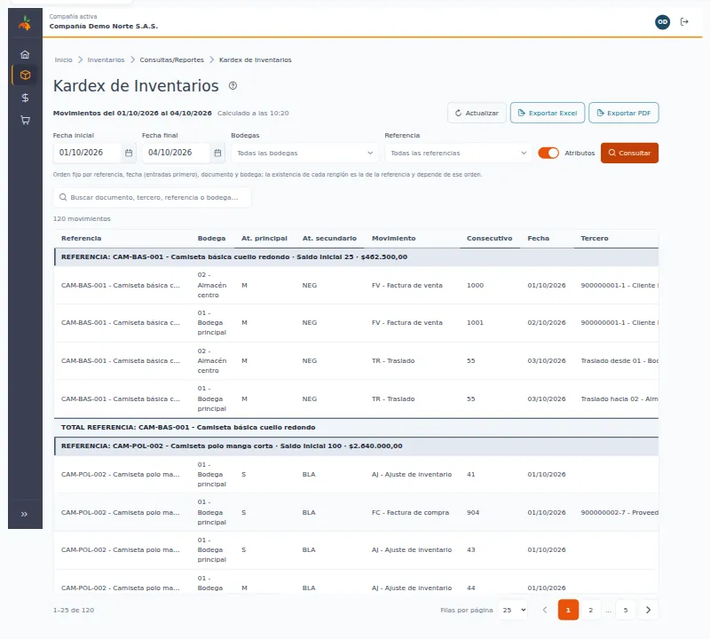
Task: Open the Filas por página selector
Action: click(514, 610)
